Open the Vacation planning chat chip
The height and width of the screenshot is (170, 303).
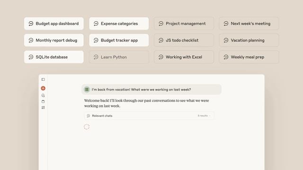click(x=249, y=40)
